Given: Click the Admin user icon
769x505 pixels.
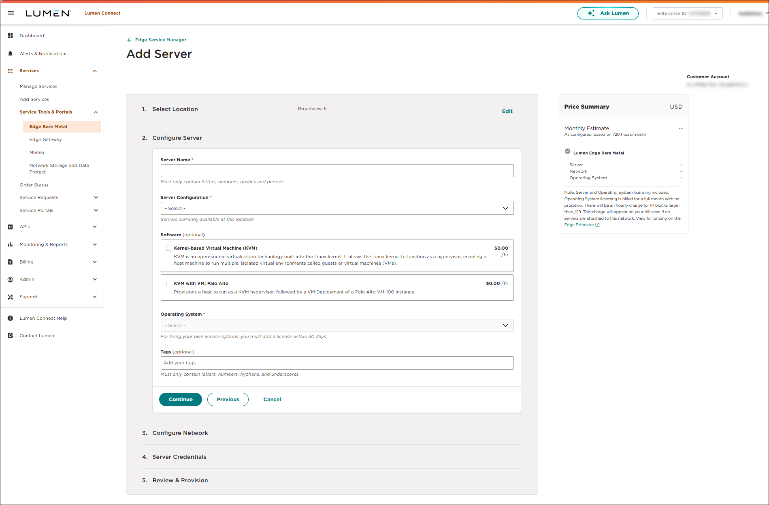Looking at the screenshot, I should [11, 279].
